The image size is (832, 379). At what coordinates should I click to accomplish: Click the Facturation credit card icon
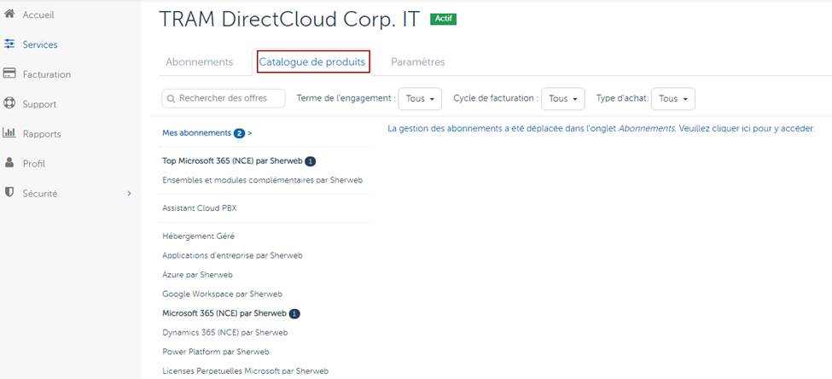click(9, 73)
